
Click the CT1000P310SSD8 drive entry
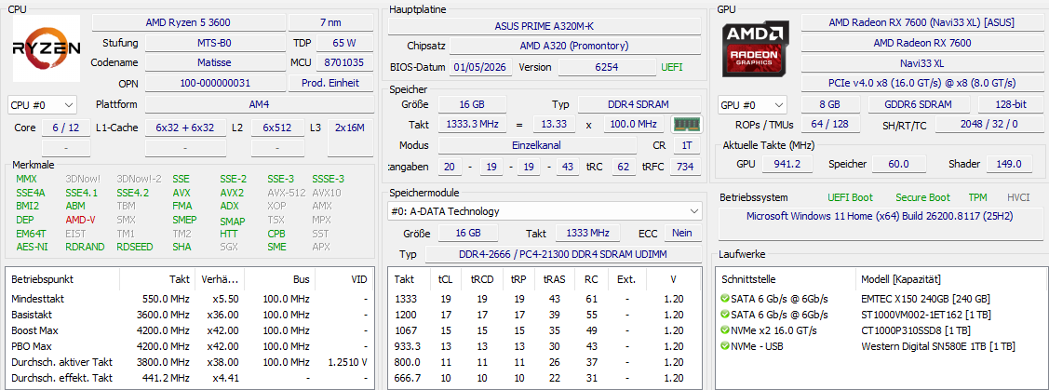point(915,329)
